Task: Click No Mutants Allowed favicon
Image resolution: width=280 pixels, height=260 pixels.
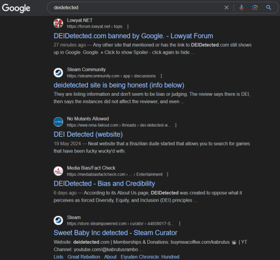Action: (x=58, y=122)
